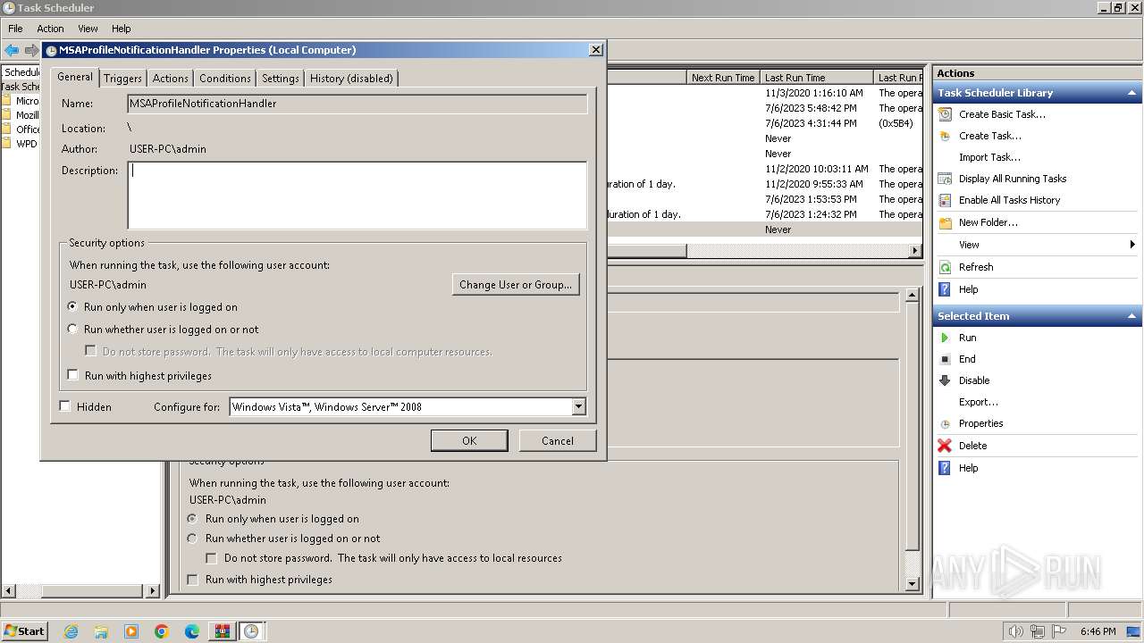Open the Action menu

pos(50,29)
